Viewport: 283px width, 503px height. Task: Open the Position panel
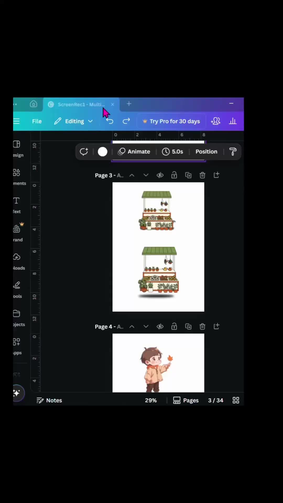[x=206, y=151]
